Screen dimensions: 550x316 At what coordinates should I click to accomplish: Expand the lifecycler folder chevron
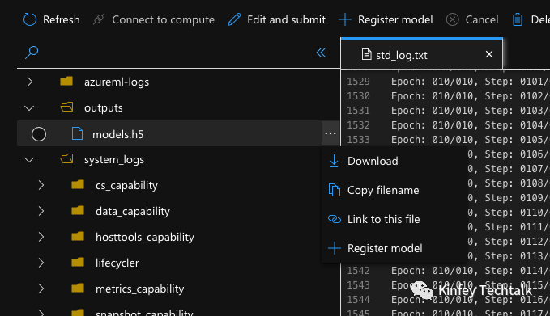[x=41, y=263]
